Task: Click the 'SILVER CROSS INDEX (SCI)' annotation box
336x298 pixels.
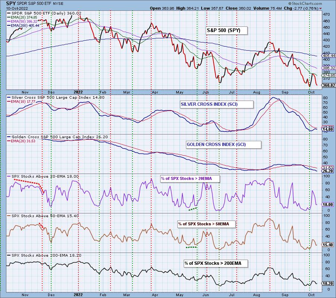Action: [x=217, y=104]
